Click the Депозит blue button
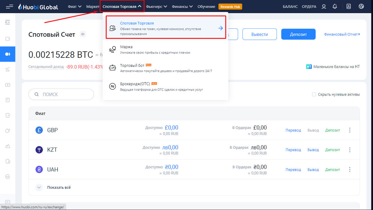This screenshot has width=373, height=210. tap(298, 34)
